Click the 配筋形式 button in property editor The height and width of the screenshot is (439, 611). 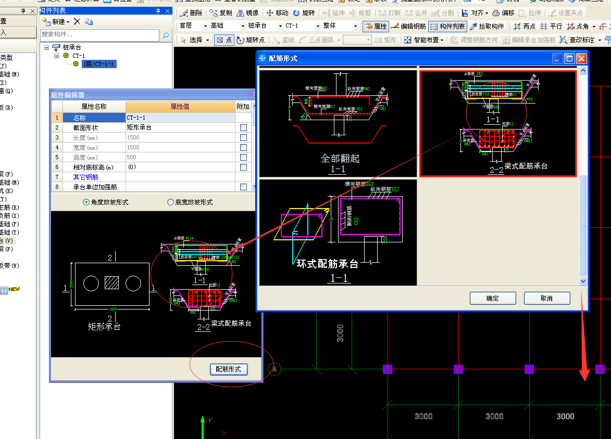228,369
